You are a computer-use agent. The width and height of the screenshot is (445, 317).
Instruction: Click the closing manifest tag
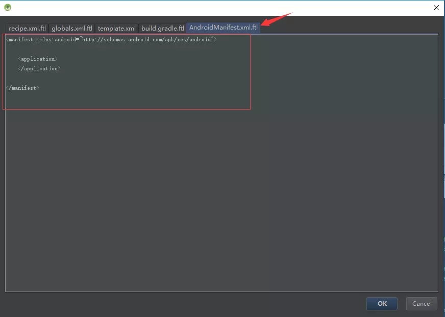click(23, 88)
